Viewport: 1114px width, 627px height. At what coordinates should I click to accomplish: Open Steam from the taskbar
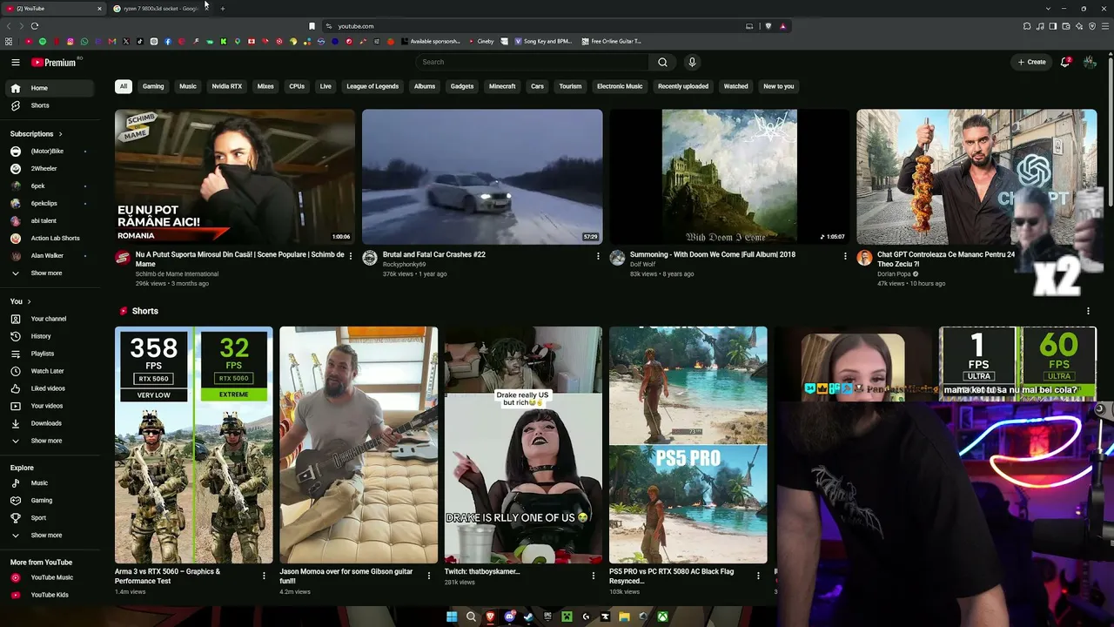(x=527, y=617)
